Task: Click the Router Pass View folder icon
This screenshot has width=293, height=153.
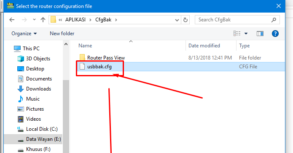Action: point(82,57)
